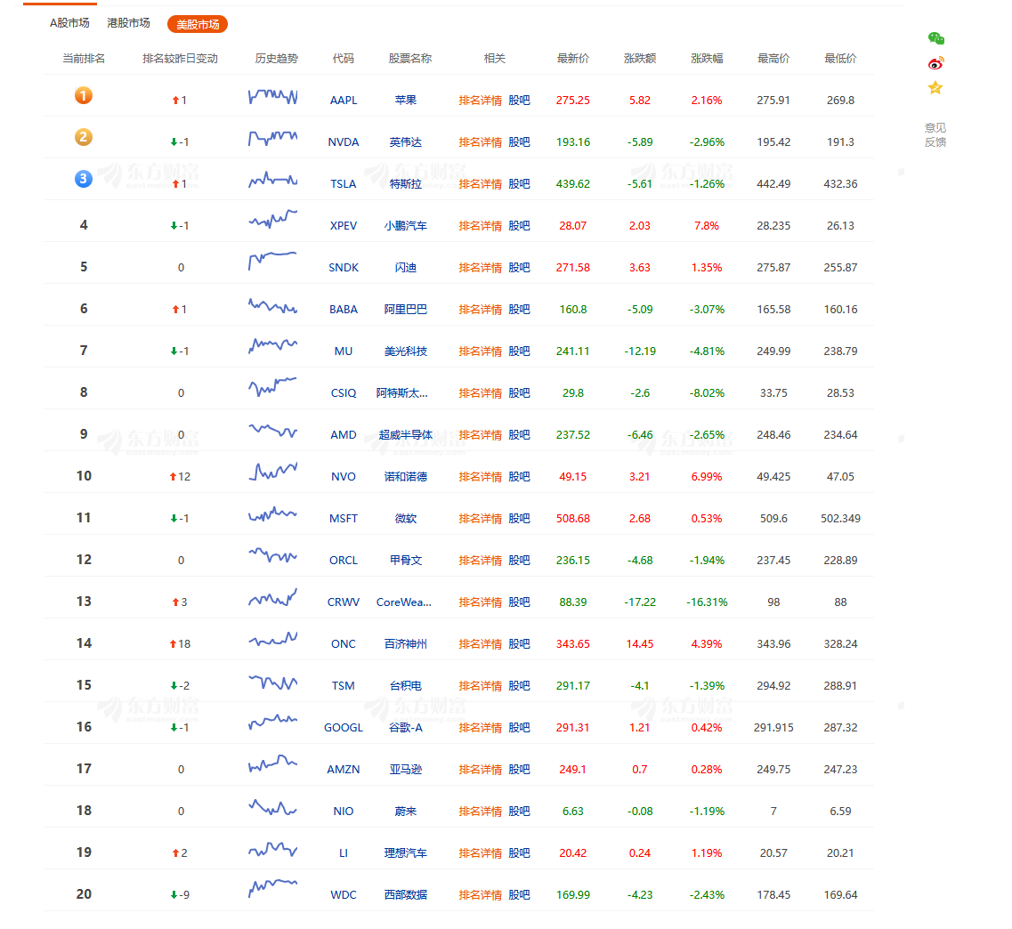Click the -16.31% change value for CRWV
Image resolution: width=1012 pixels, height=929 pixels.
[707, 602]
